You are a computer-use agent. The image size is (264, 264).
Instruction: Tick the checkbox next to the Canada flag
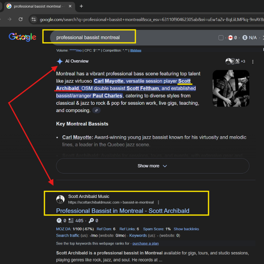pos(221,38)
